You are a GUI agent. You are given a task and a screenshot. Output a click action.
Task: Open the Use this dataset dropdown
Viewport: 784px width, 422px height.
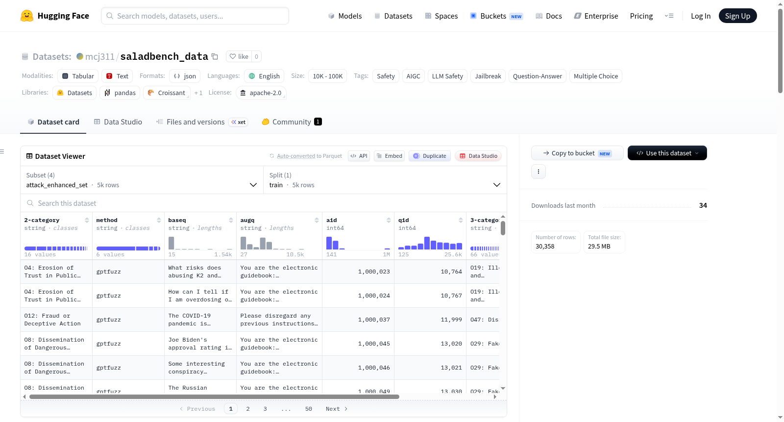click(667, 153)
